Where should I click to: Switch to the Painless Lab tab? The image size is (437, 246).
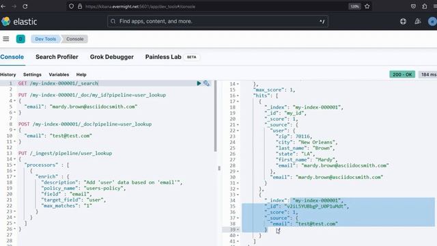(172, 57)
